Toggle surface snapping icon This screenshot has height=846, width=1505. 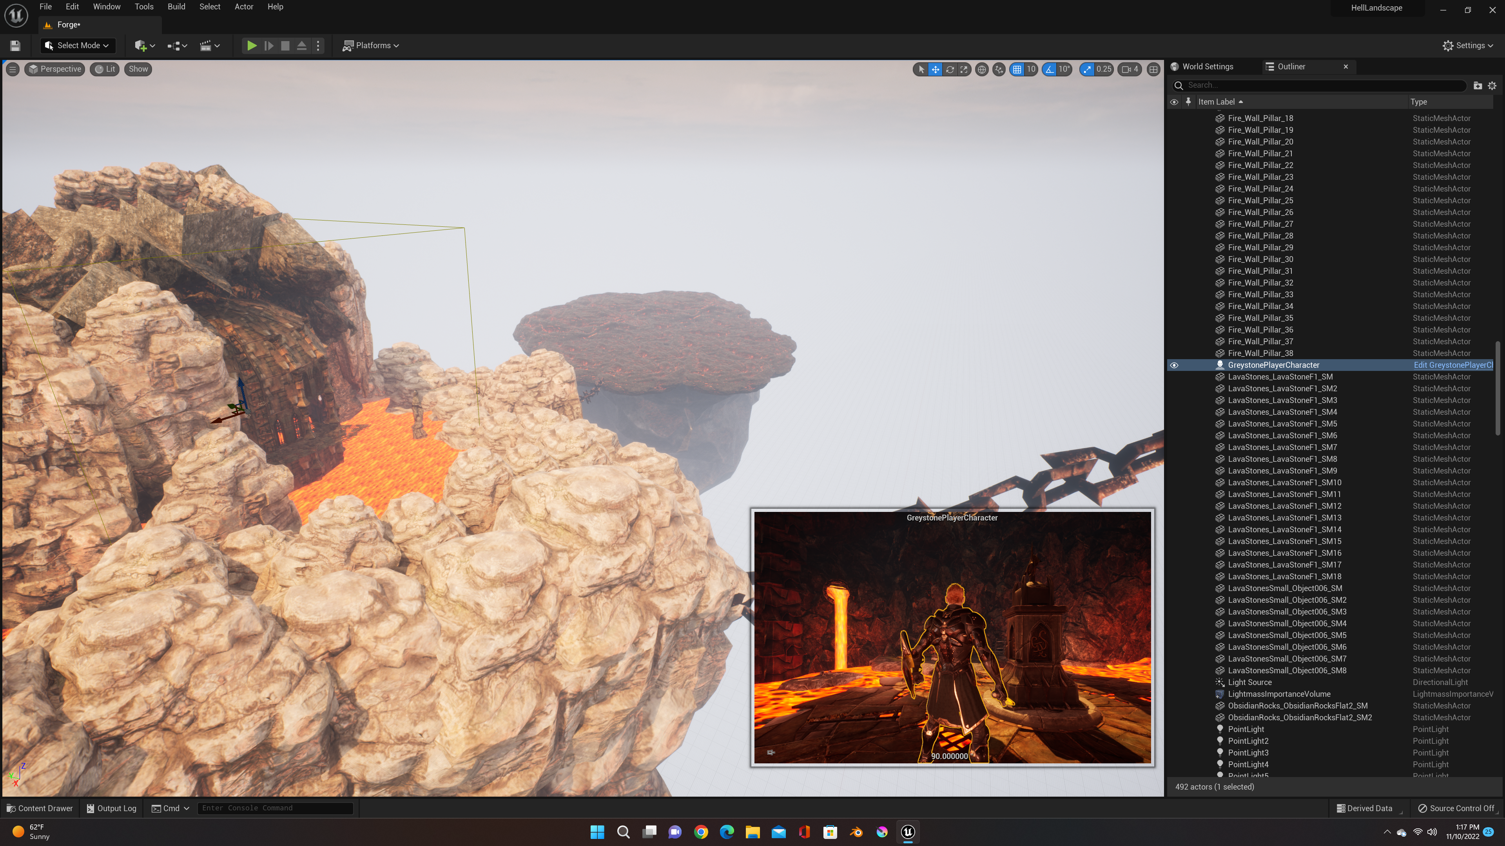click(x=999, y=69)
